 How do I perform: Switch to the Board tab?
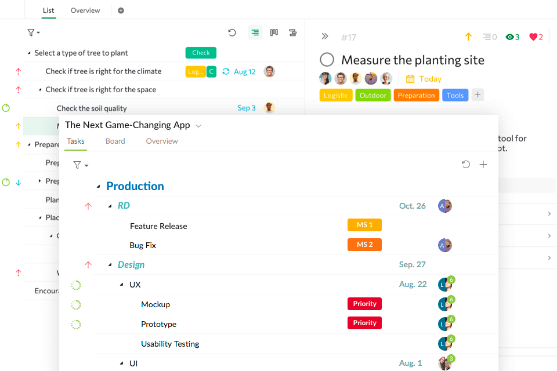(115, 141)
